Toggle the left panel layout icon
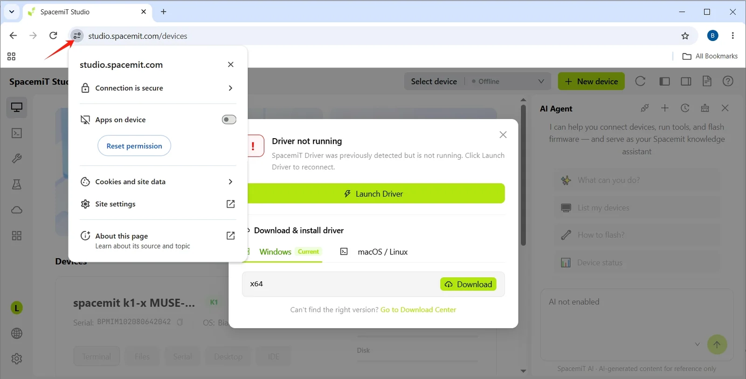746x379 pixels. [x=664, y=81]
